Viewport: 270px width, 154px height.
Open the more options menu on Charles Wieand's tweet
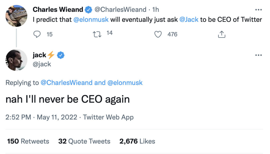pyautogui.click(x=258, y=9)
